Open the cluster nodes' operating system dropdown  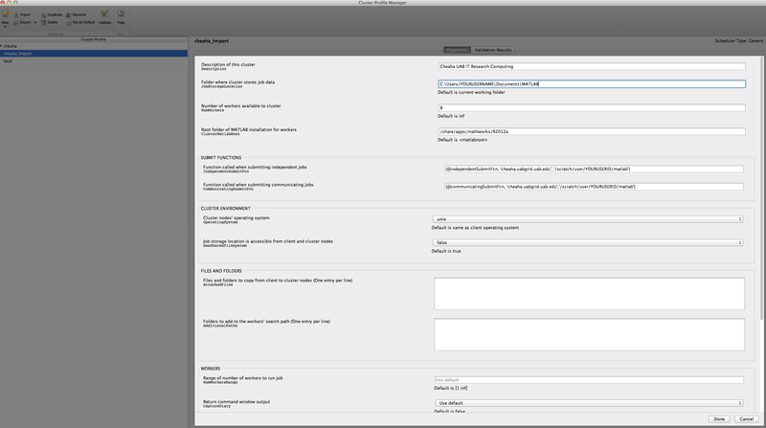tap(588, 218)
